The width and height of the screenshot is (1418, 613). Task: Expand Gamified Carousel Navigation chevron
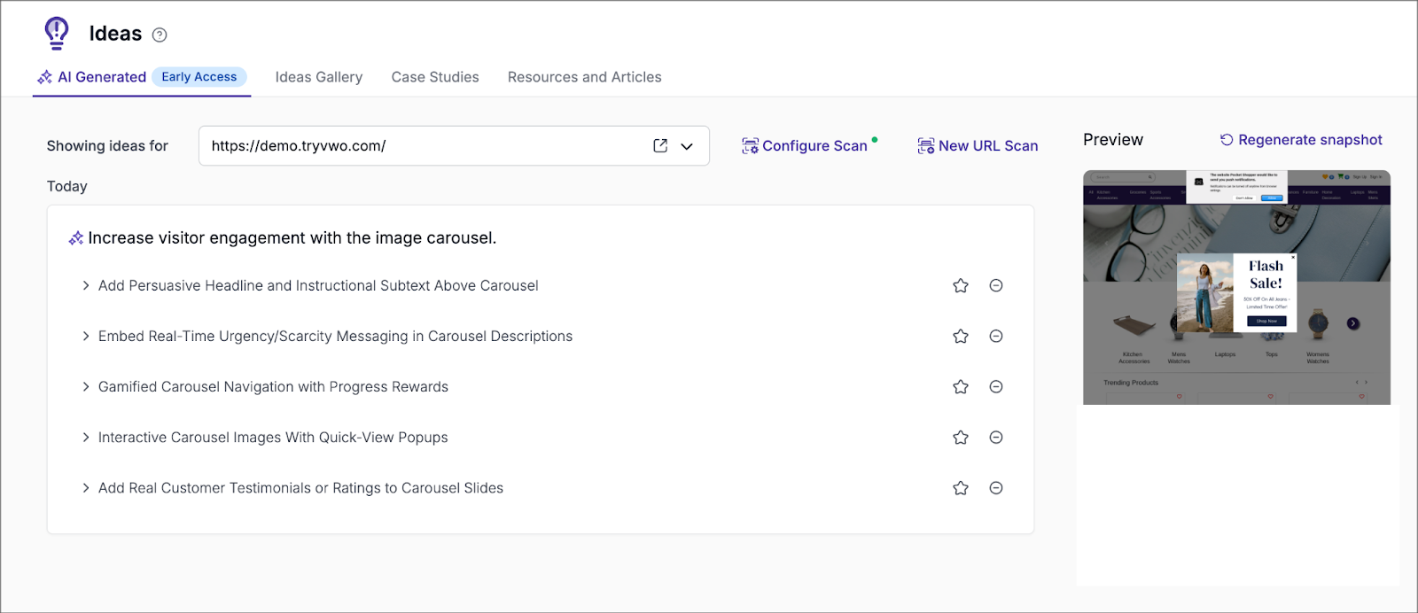(x=86, y=386)
